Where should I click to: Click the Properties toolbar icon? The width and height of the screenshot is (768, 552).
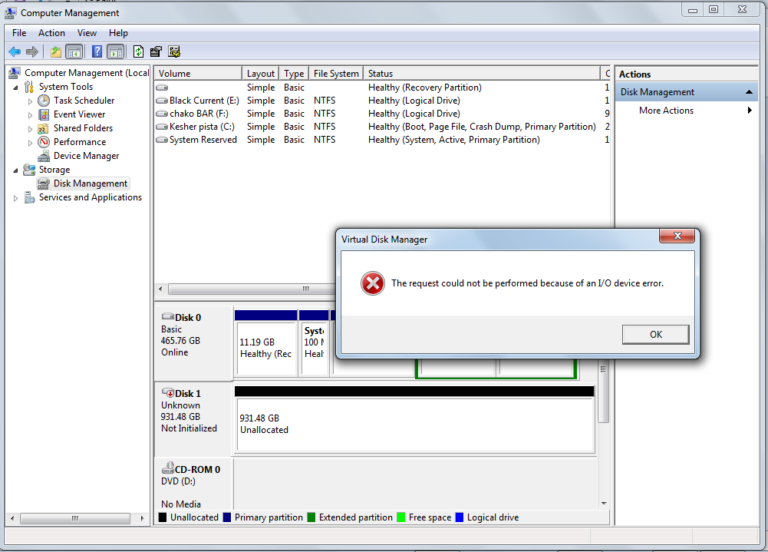coord(157,51)
